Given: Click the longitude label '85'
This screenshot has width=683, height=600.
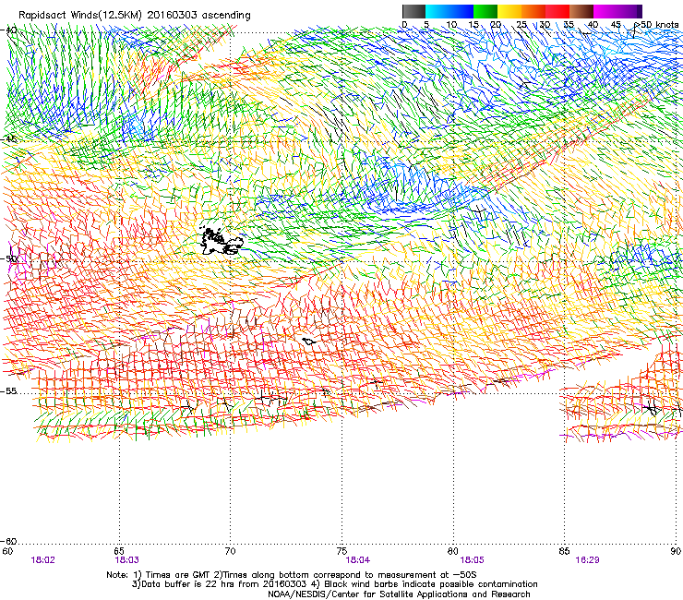Looking at the screenshot, I should pyautogui.click(x=564, y=551).
